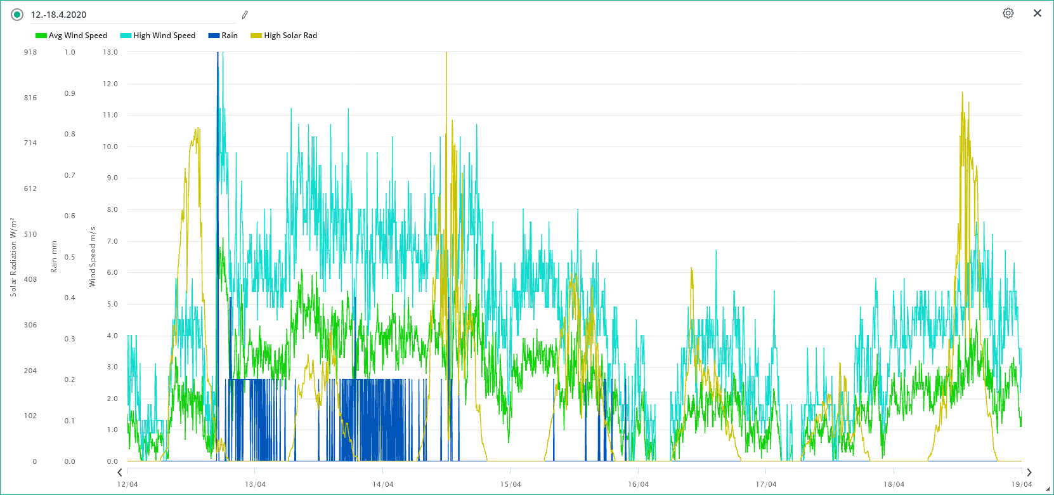The width and height of the screenshot is (1054, 495).
Task: Open chart settings with the gear icon
Action: click(x=1008, y=13)
